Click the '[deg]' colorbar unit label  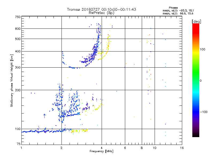[x=196, y=21]
